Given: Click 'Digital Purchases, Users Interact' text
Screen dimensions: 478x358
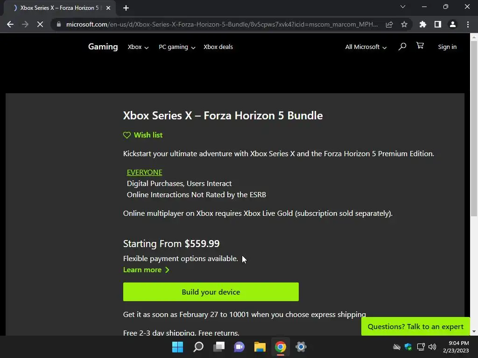Looking at the screenshot, I should [179, 184].
